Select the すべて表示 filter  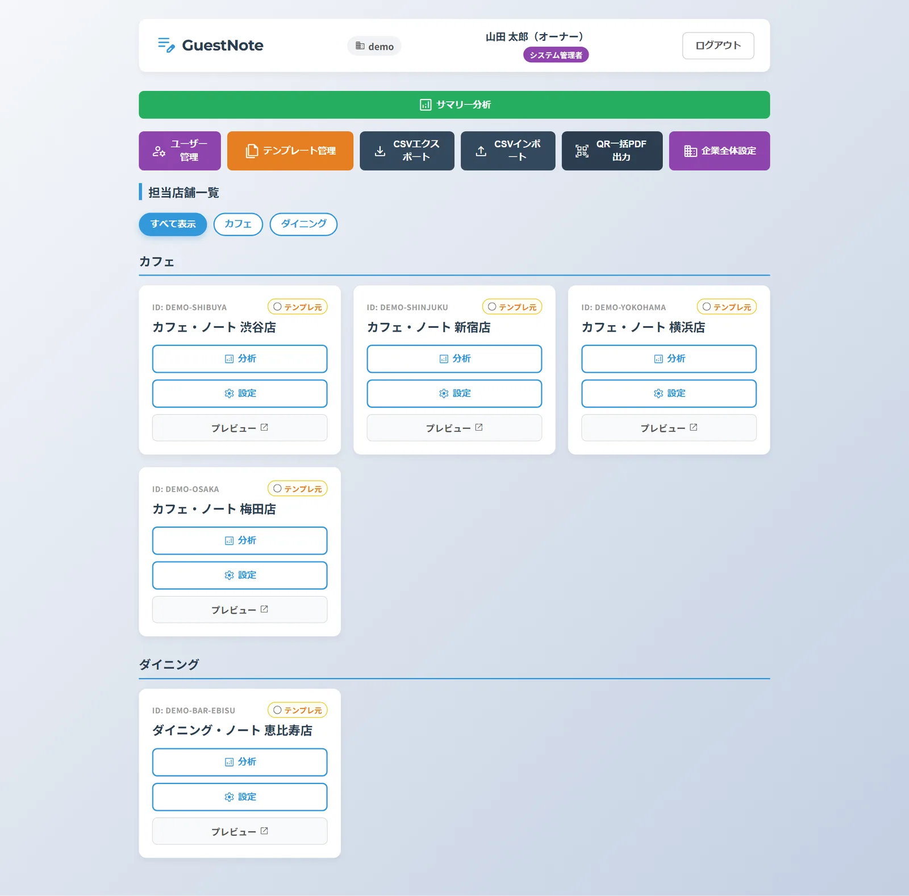click(x=173, y=224)
